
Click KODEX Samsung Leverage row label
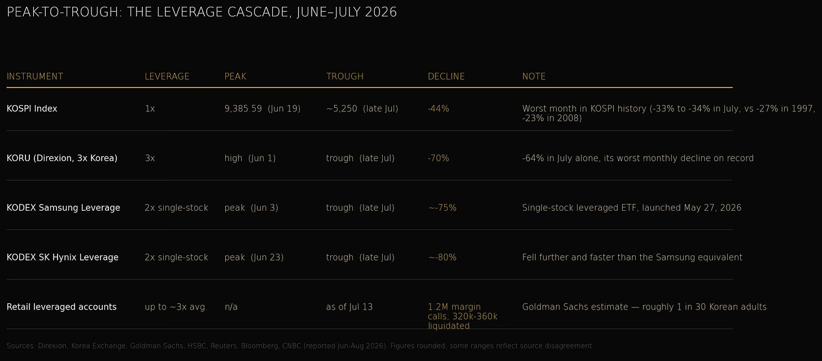click(63, 208)
